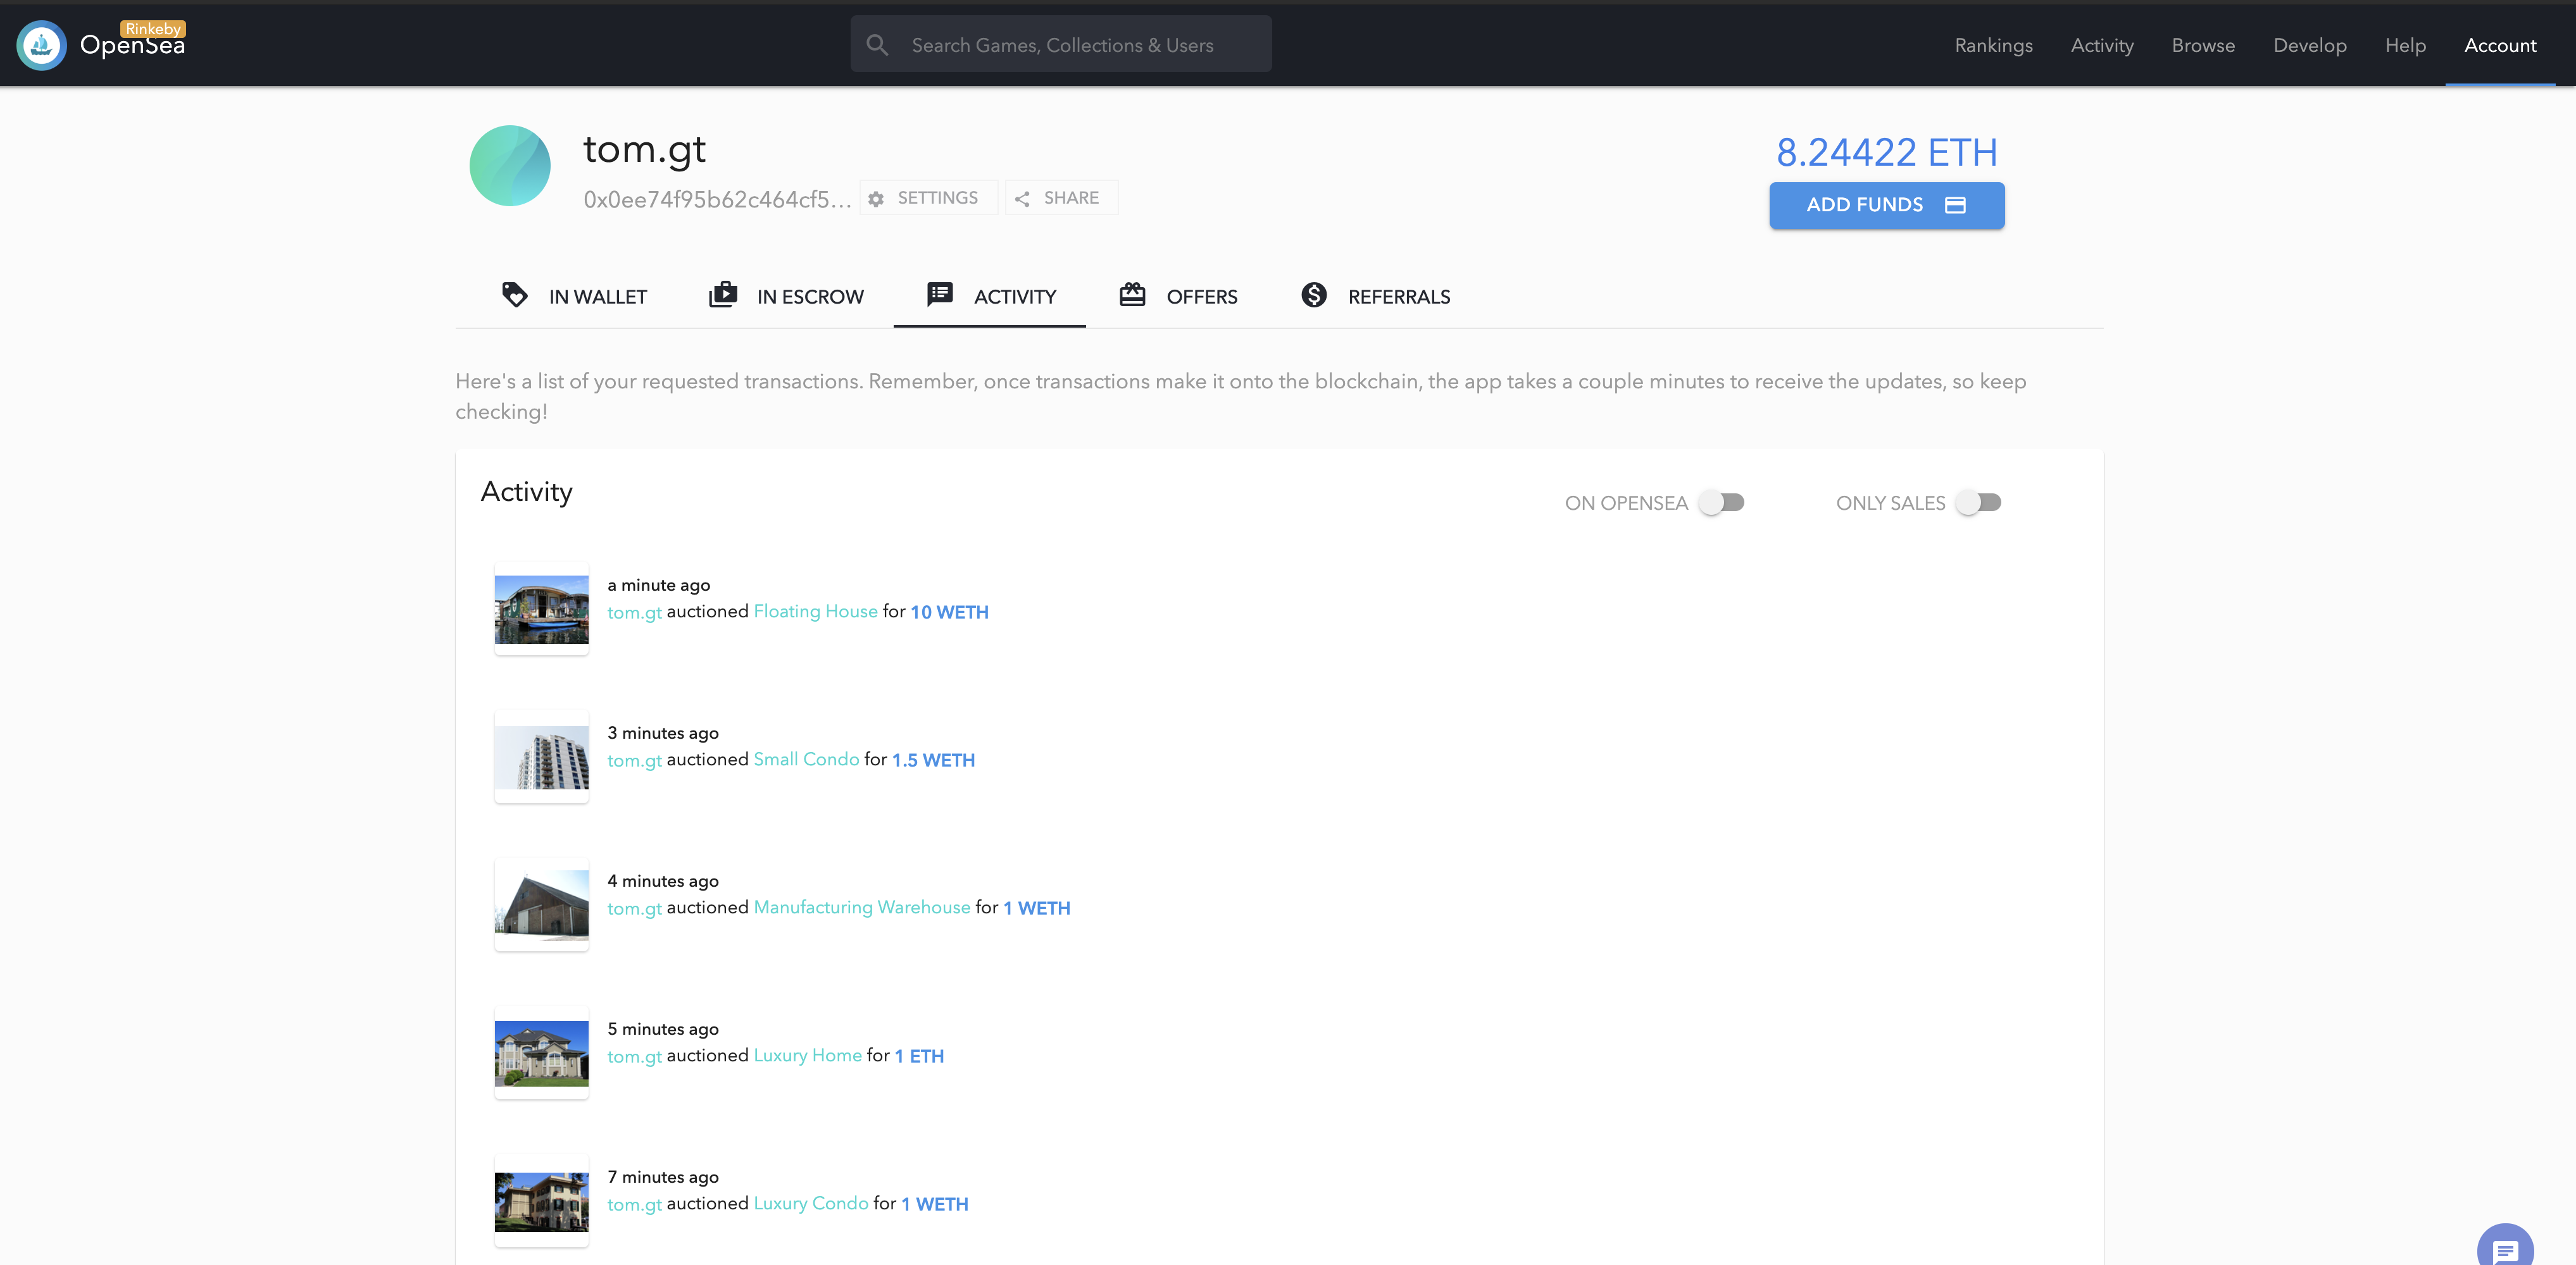Screen dimensions: 2576x1265
Task: Open the Luxury Home thumbnail image
Action: (541, 1053)
